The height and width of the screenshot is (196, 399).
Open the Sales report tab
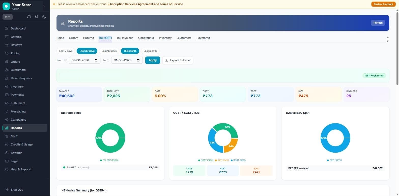click(x=60, y=38)
